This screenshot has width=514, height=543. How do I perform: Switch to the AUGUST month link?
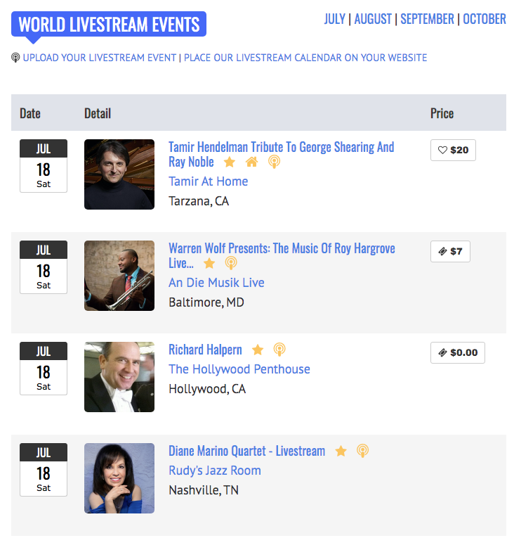373,19
